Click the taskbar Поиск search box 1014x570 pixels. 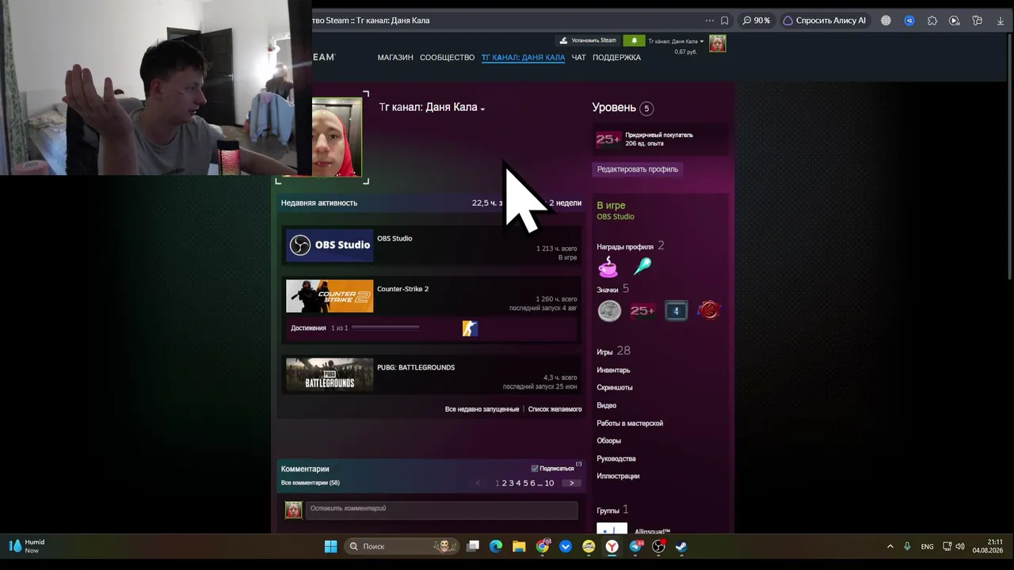pyautogui.click(x=402, y=546)
